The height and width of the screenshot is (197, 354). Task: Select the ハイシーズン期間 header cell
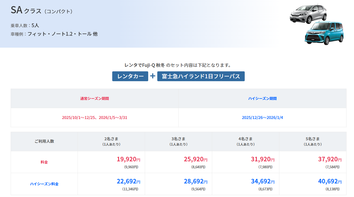(263, 98)
